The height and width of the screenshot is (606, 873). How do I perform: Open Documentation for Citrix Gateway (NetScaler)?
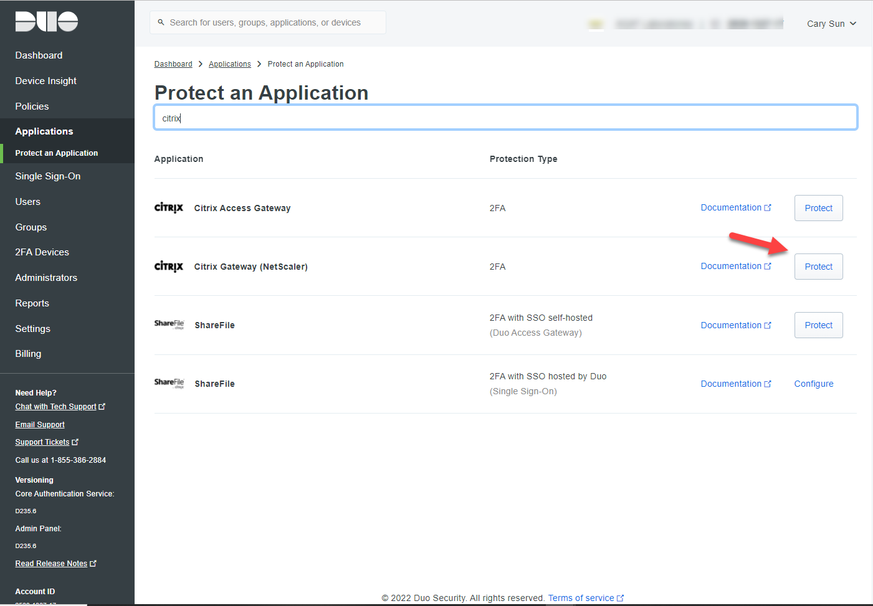click(736, 266)
